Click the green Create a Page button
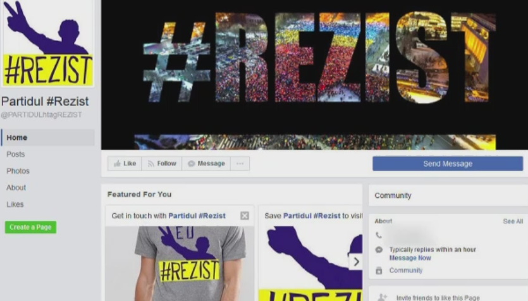The width and height of the screenshot is (528, 301). (30, 227)
